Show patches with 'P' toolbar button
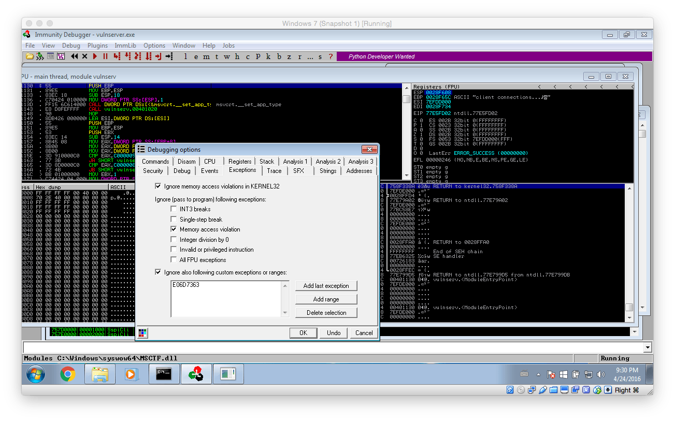Screen dimensions: 675x421 (258, 56)
